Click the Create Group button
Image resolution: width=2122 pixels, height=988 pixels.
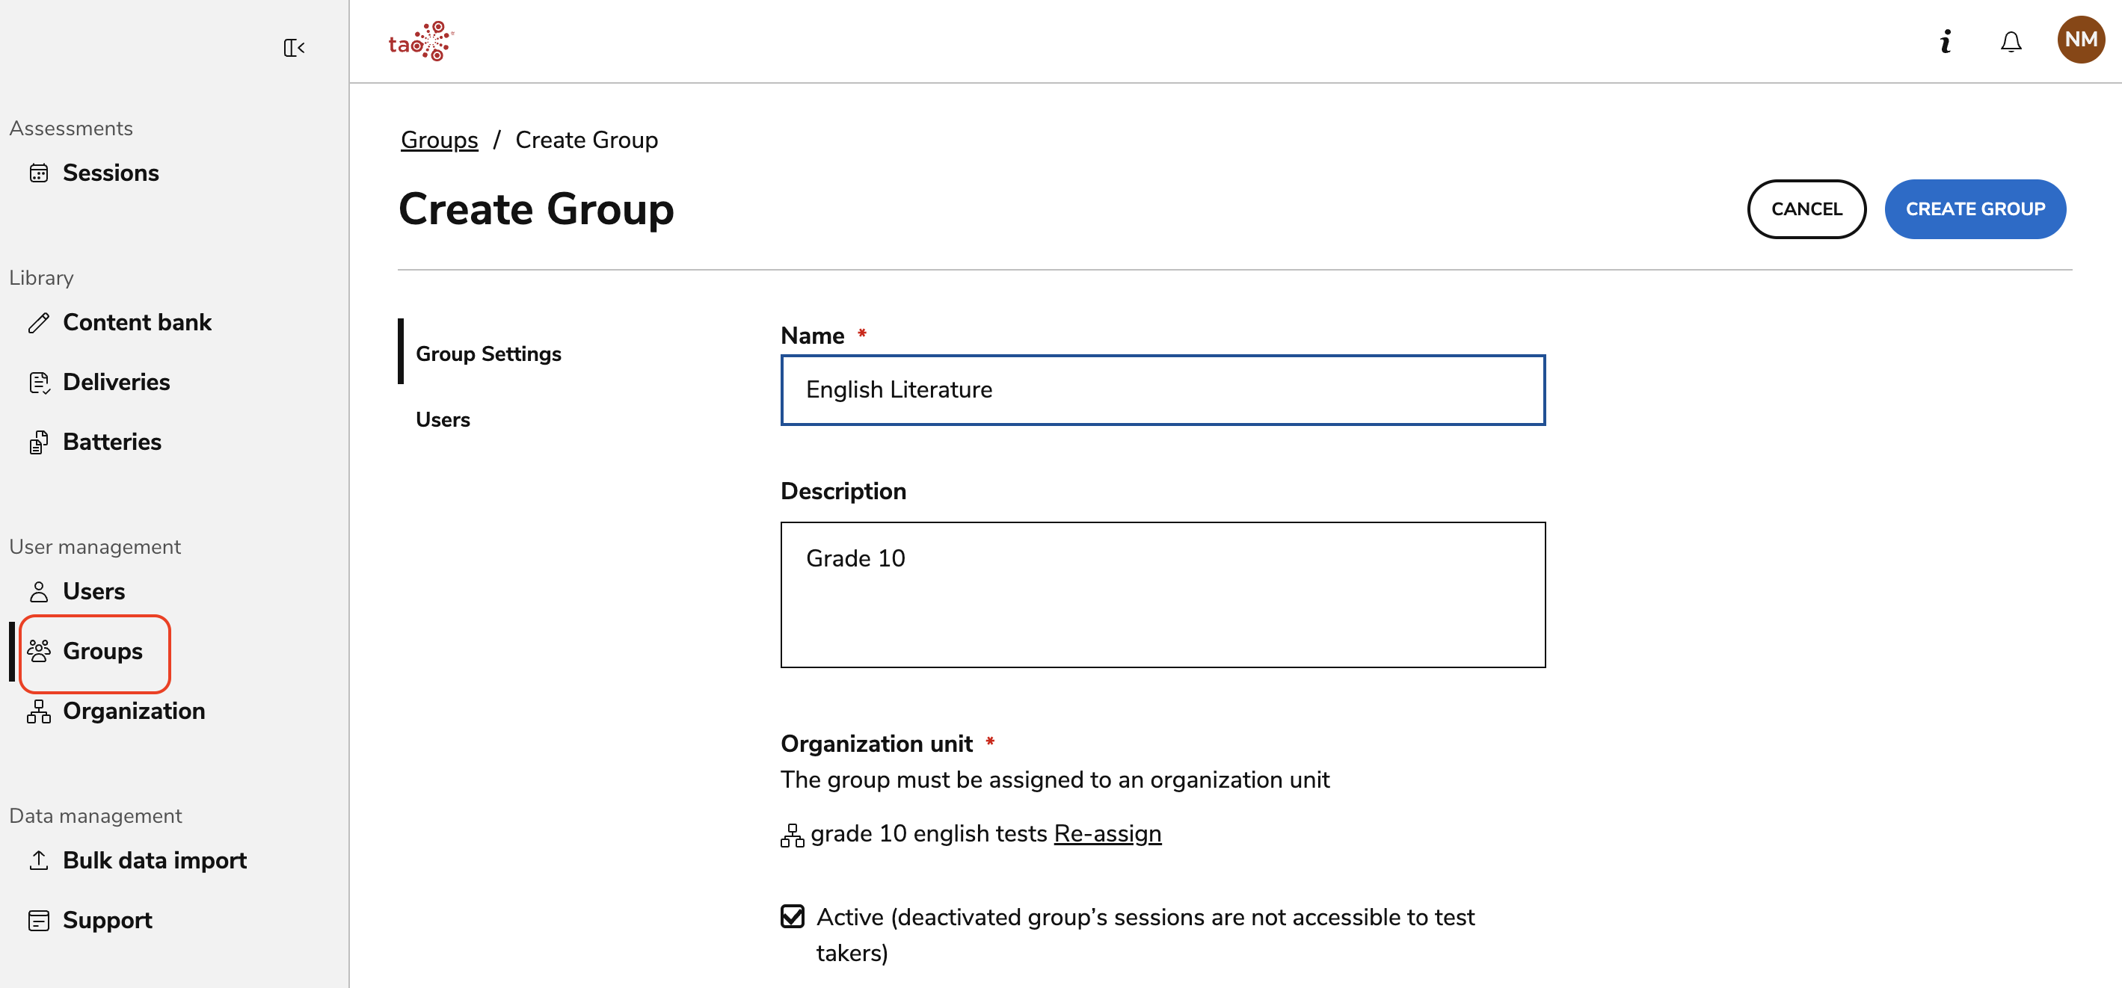point(1975,209)
